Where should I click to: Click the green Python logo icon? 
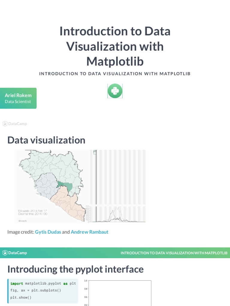coord(115,91)
